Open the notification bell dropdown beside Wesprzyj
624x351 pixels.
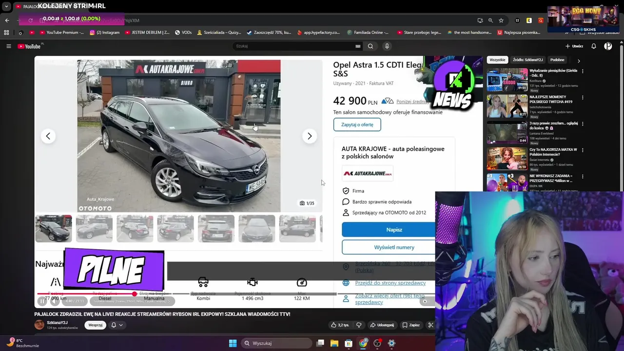tap(117, 325)
